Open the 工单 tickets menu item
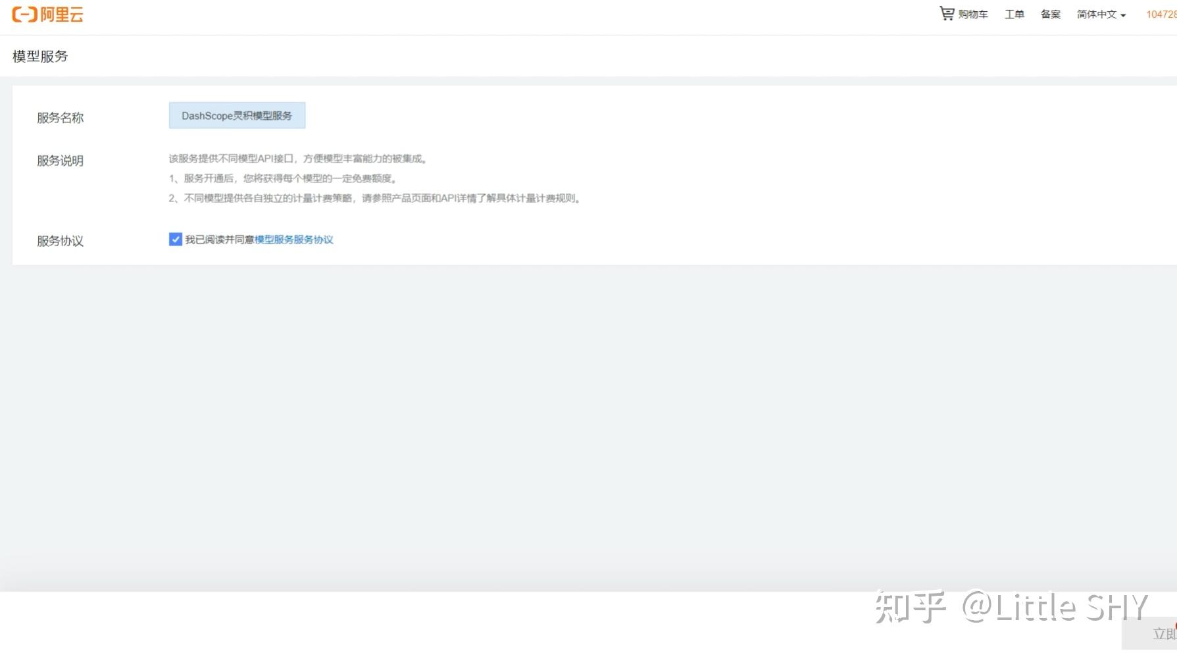The height and width of the screenshot is (655, 1177). (x=1014, y=14)
